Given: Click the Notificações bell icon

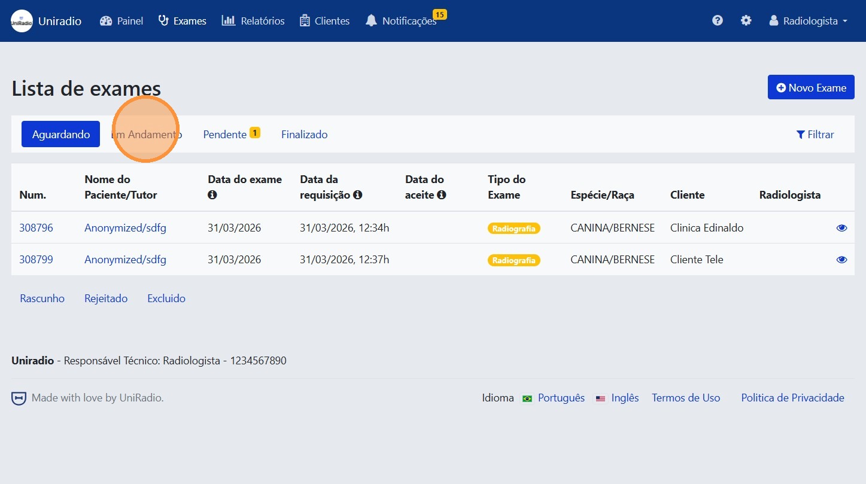Looking at the screenshot, I should pos(371,21).
